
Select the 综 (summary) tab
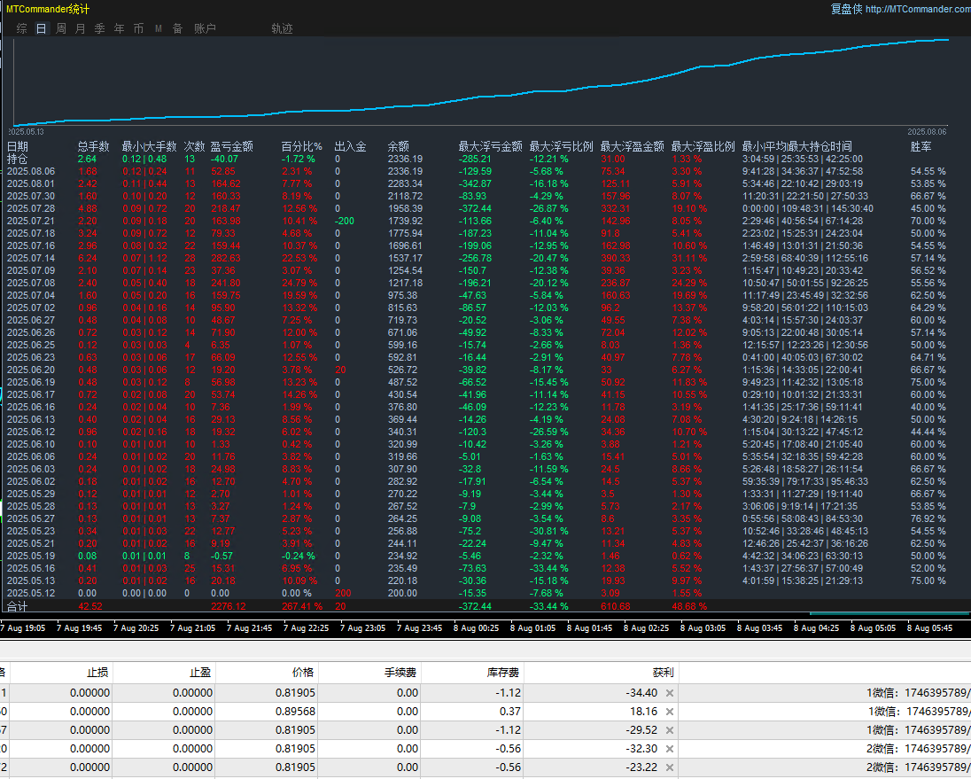[22, 28]
